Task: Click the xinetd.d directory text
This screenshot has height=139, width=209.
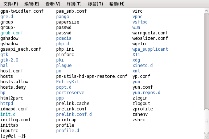Action: 143,66
